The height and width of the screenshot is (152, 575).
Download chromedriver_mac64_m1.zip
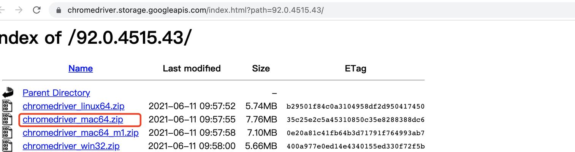click(x=81, y=133)
